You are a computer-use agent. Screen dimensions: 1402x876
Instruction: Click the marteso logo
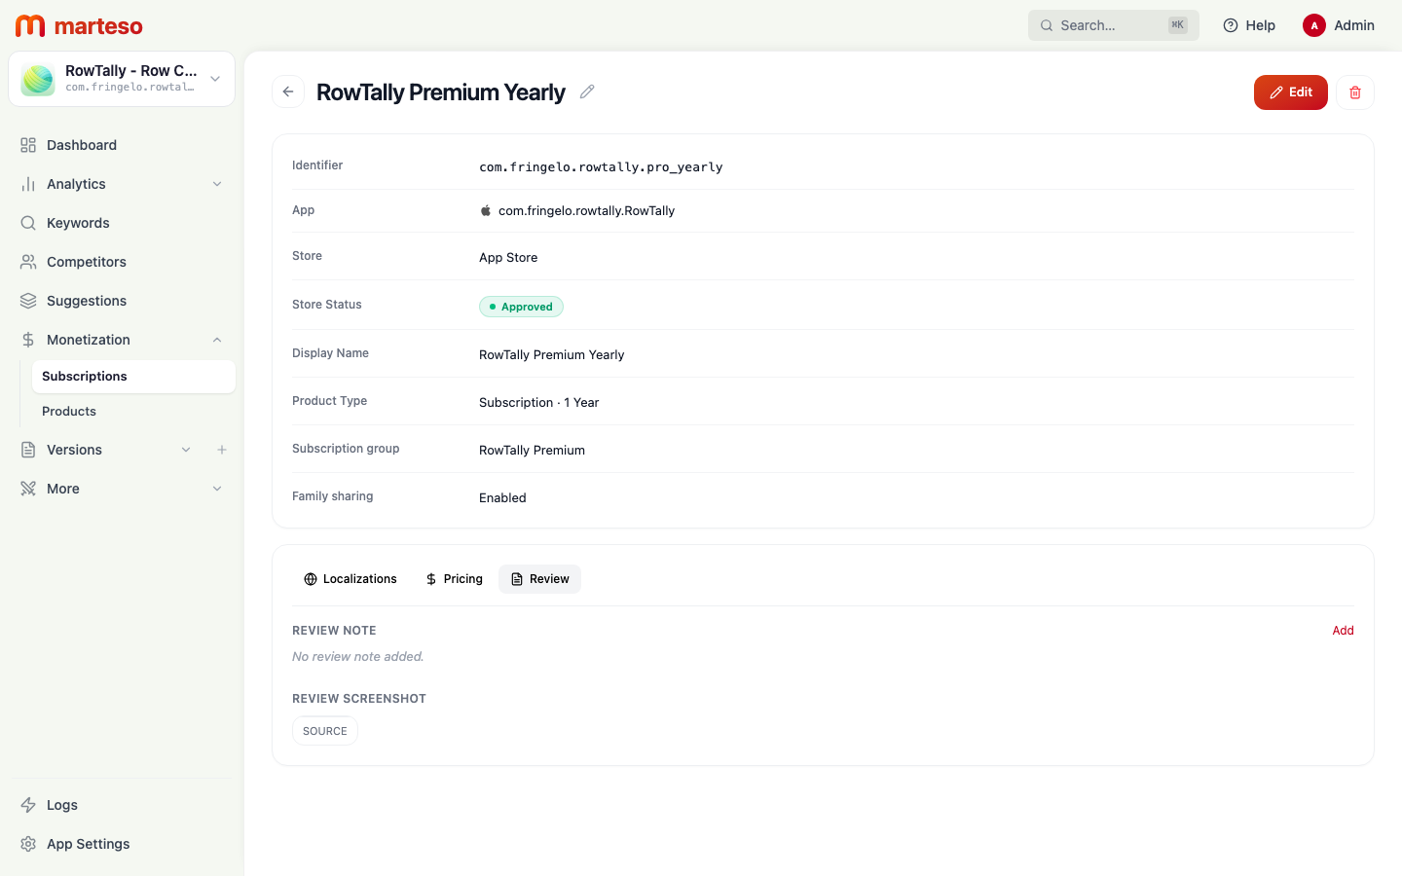(x=79, y=25)
